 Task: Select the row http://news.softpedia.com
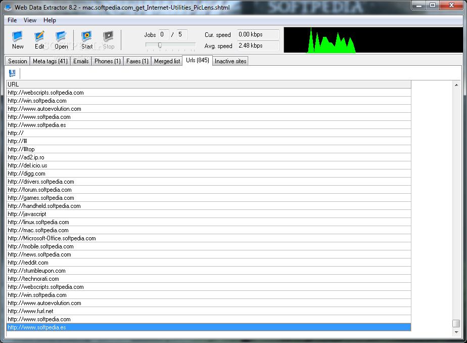(209, 254)
